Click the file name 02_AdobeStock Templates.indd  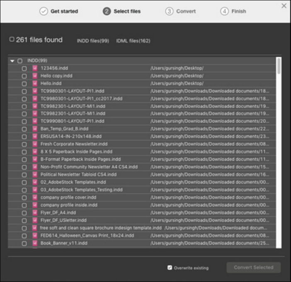point(73,182)
